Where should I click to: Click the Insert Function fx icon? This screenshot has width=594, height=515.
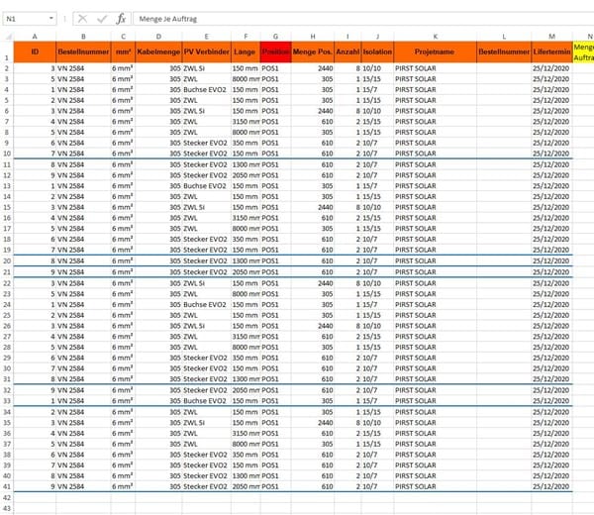(x=121, y=18)
